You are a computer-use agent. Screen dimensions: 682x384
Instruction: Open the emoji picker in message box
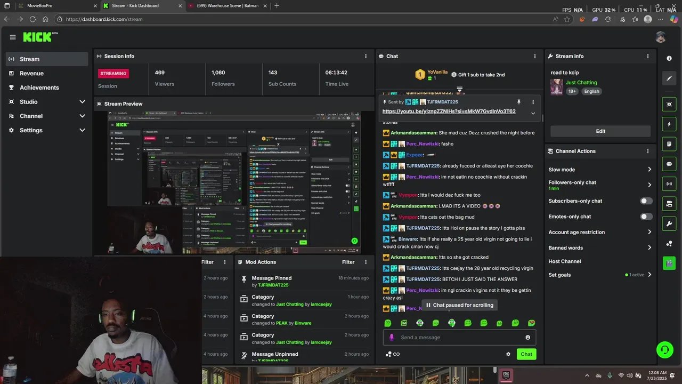click(528, 337)
